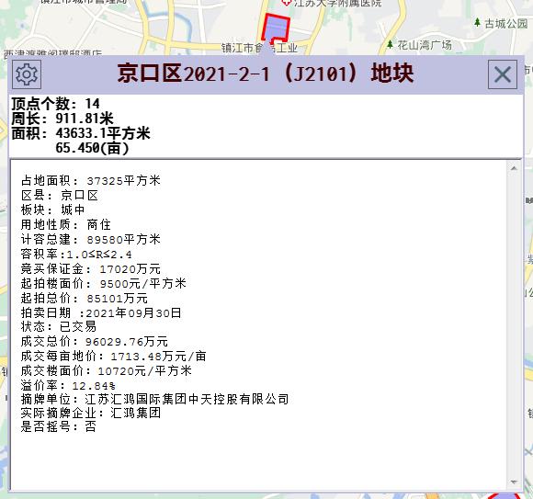Viewport: 533px width, 499px height.
Task: Close the 京口区2021-2-1 parcel popup
Action: click(x=503, y=74)
